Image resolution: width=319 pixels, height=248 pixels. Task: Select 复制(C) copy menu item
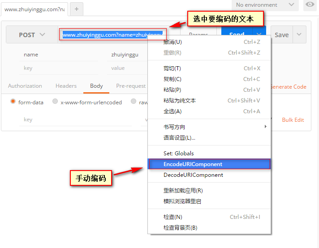pos(209,79)
